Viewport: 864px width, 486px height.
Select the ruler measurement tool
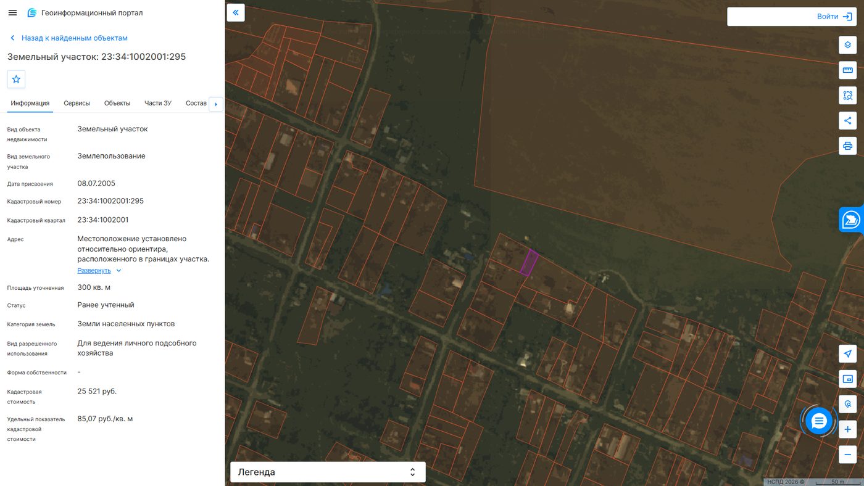847,70
